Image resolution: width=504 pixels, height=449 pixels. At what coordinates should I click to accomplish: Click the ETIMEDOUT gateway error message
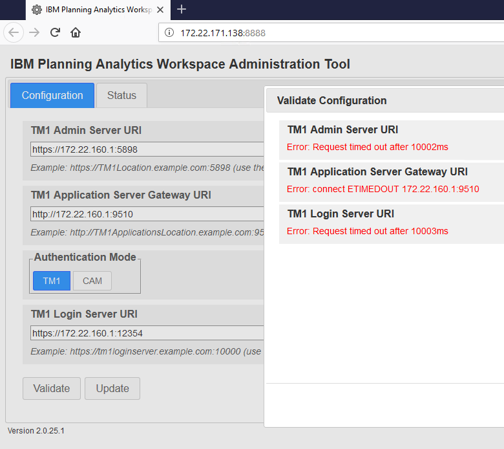[383, 189]
